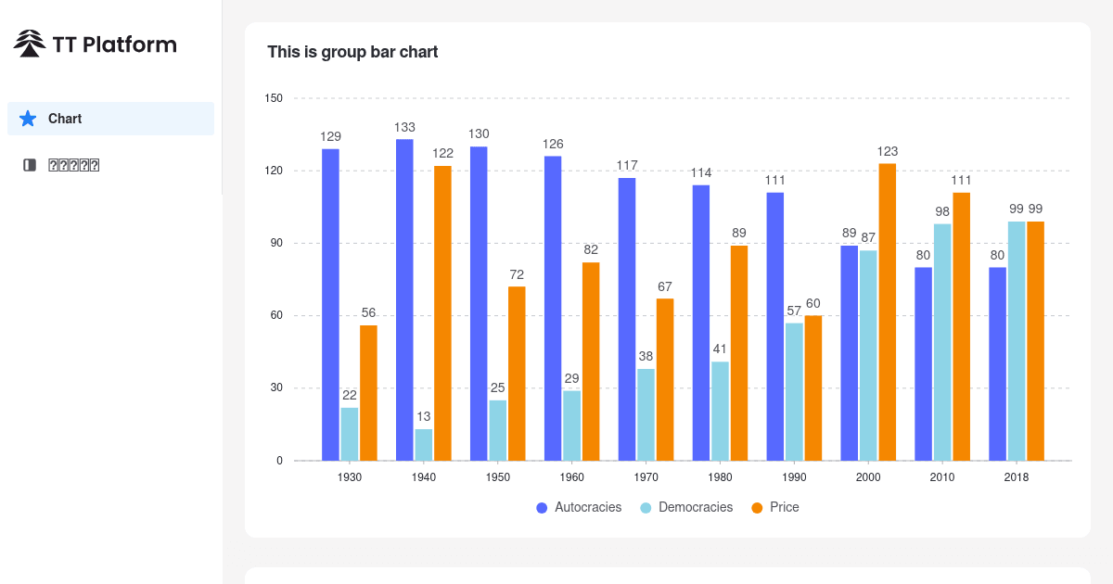Click the tallest Autocracies bar labeled 133
The width and height of the screenshot is (1113, 584).
(x=403, y=297)
